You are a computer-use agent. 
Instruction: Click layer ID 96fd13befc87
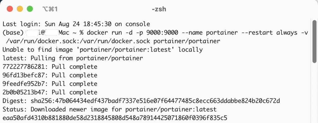pyautogui.click(x=24, y=75)
